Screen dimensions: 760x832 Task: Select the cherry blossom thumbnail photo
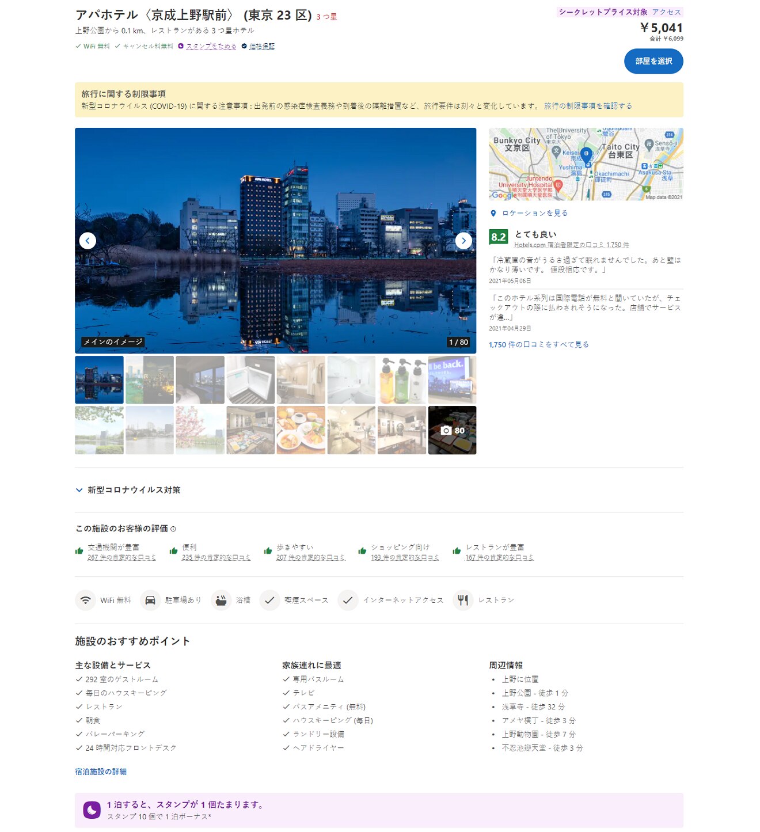pyautogui.click(x=200, y=430)
